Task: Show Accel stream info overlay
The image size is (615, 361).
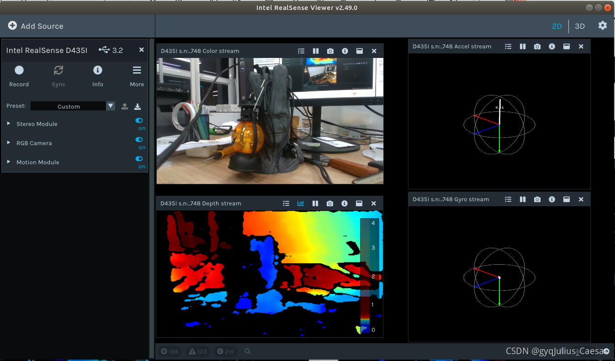Action: click(x=552, y=47)
